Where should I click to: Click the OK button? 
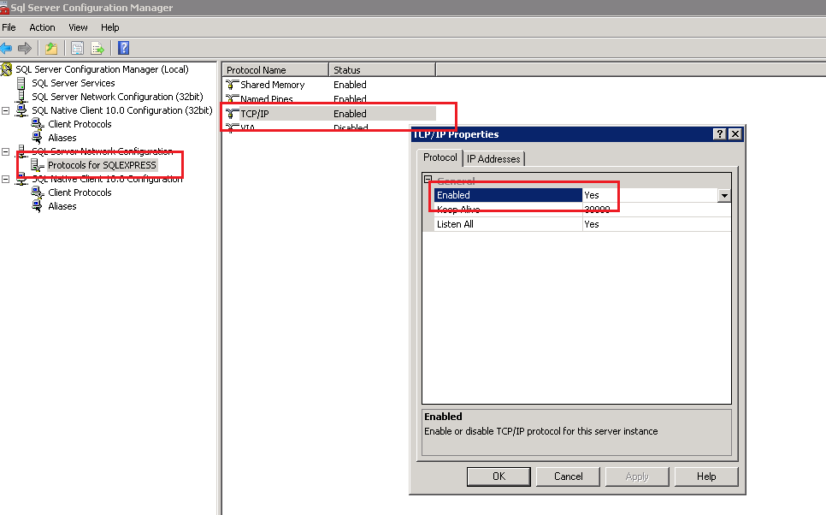click(x=499, y=476)
